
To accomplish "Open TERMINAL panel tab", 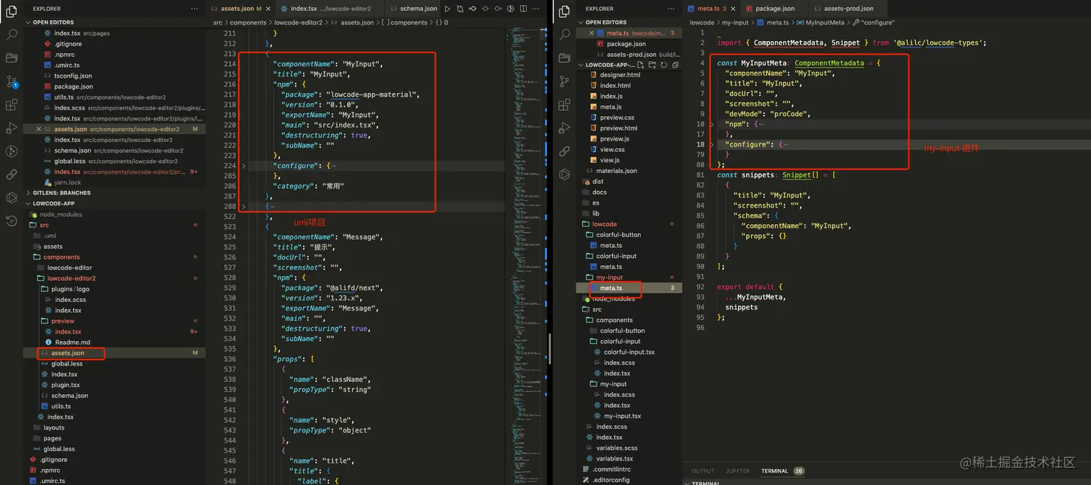I will pos(774,471).
